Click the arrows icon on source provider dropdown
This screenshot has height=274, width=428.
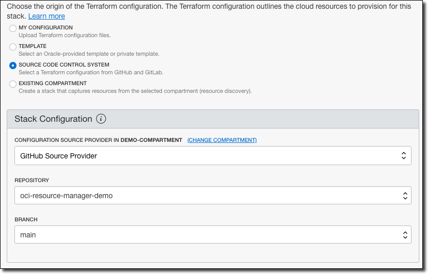click(x=405, y=156)
